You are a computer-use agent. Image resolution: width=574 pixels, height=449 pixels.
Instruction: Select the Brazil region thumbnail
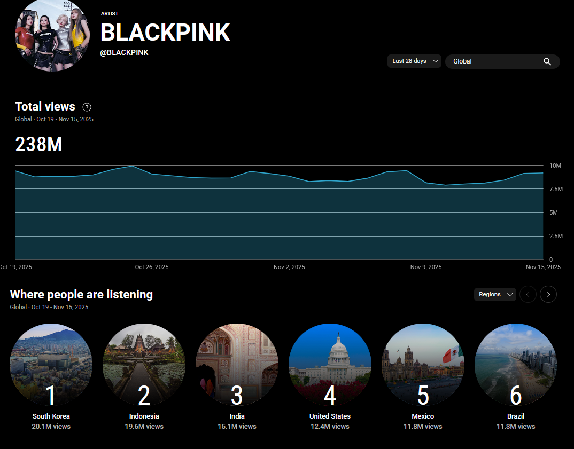pyautogui.click(x=516, y=365)
